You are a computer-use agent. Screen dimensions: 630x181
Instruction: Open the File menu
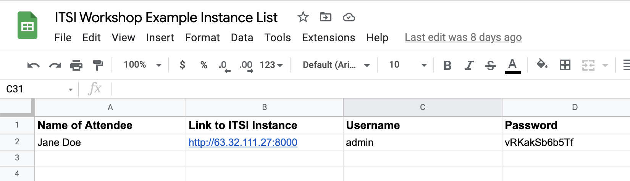click(x=63, y=38)
